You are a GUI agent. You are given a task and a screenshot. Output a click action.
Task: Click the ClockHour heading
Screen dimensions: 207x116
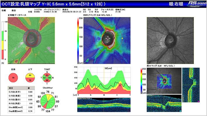48,88
